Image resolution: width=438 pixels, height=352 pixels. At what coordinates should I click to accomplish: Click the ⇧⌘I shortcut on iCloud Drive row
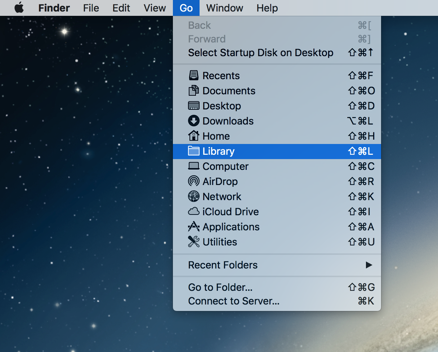tap(359, 212)
